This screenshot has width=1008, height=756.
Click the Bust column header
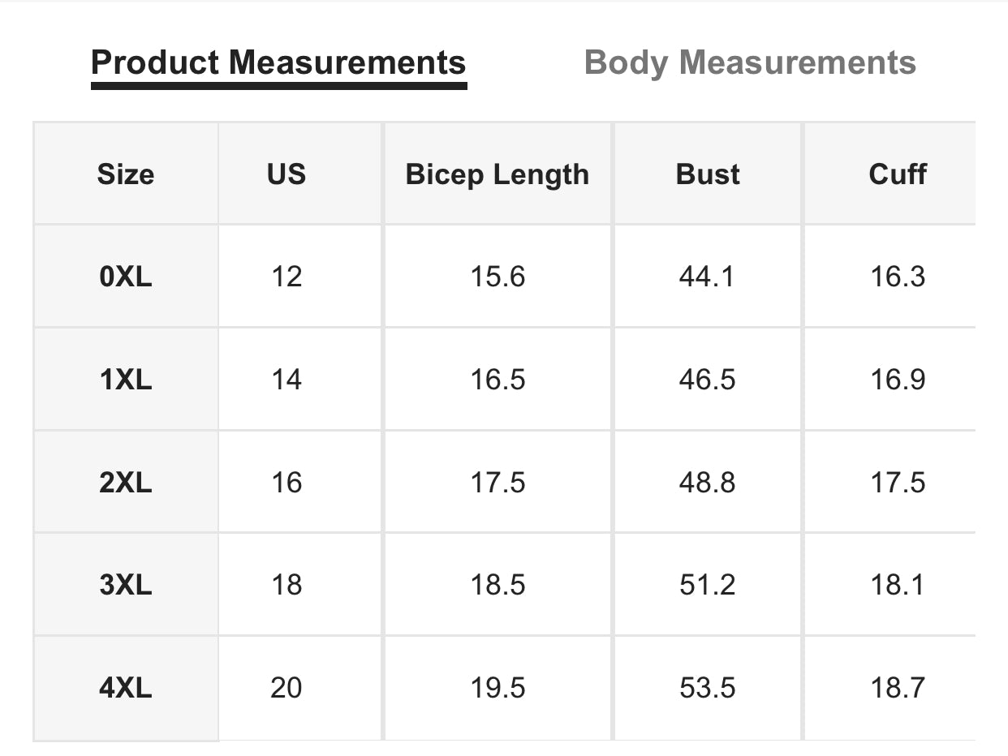tap(708, 174)
